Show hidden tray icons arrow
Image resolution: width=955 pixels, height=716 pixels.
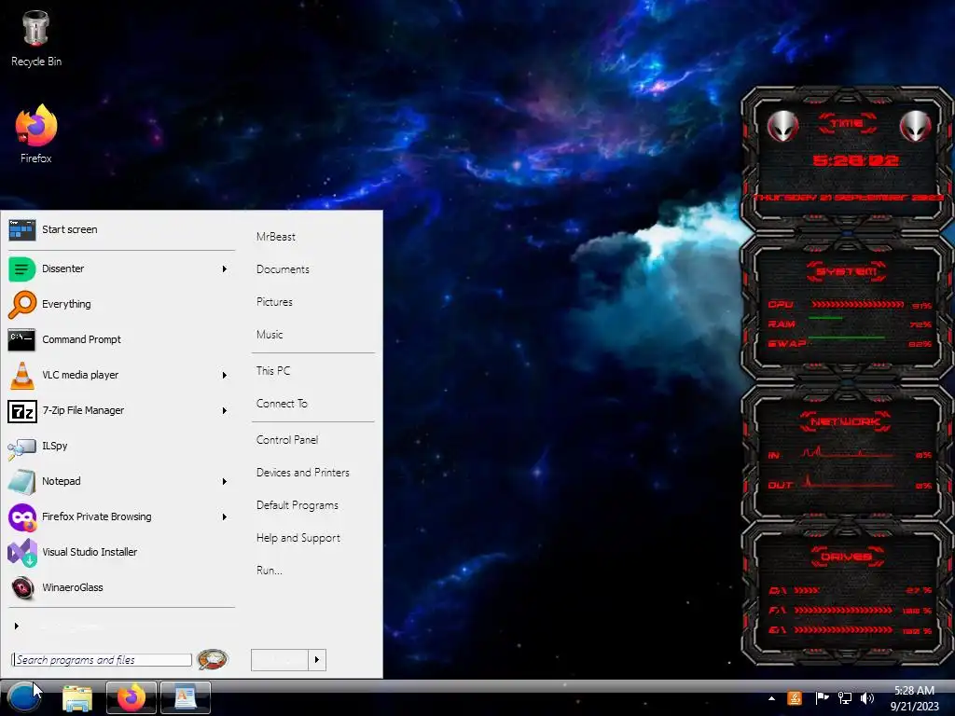771,698
